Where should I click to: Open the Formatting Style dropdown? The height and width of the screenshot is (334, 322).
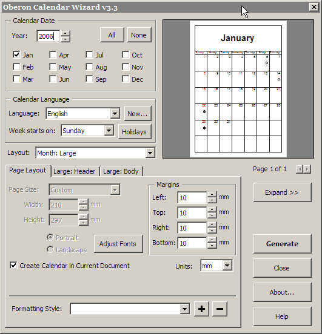184,309
